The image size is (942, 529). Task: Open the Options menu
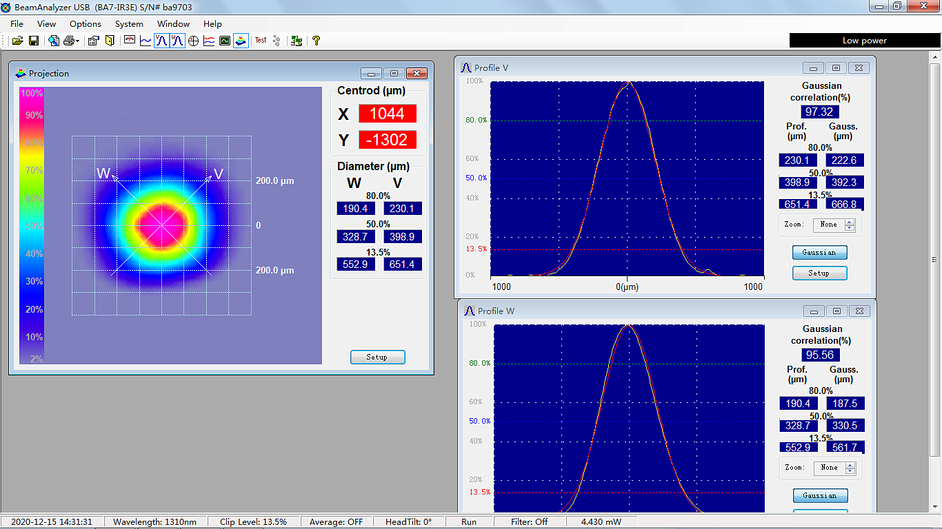[85, 24]
